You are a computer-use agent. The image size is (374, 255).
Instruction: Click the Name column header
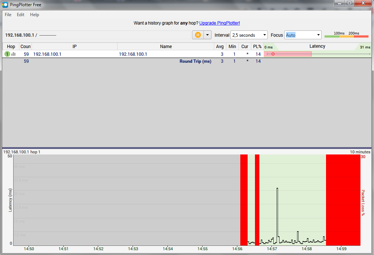[x=166, y=46]
